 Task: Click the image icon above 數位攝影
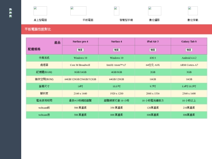click(x=155, y=11)
